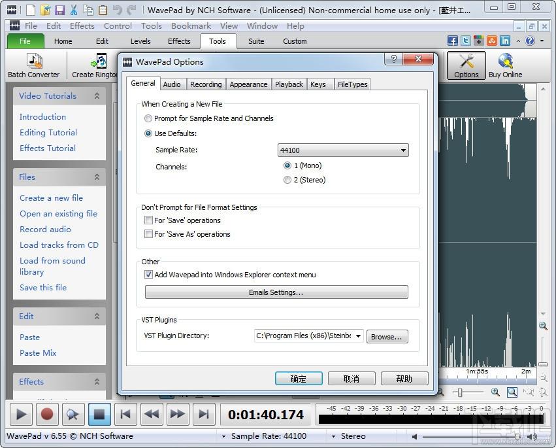Open the Bookmark menu
Screen dimensions: 556x448
coord(191,26)
